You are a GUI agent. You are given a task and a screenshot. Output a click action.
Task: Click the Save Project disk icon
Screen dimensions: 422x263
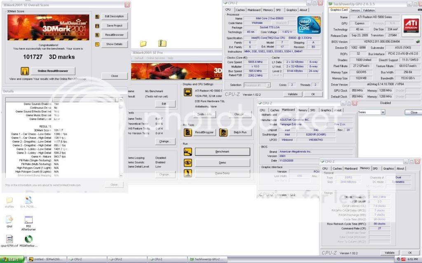point(97,26)
